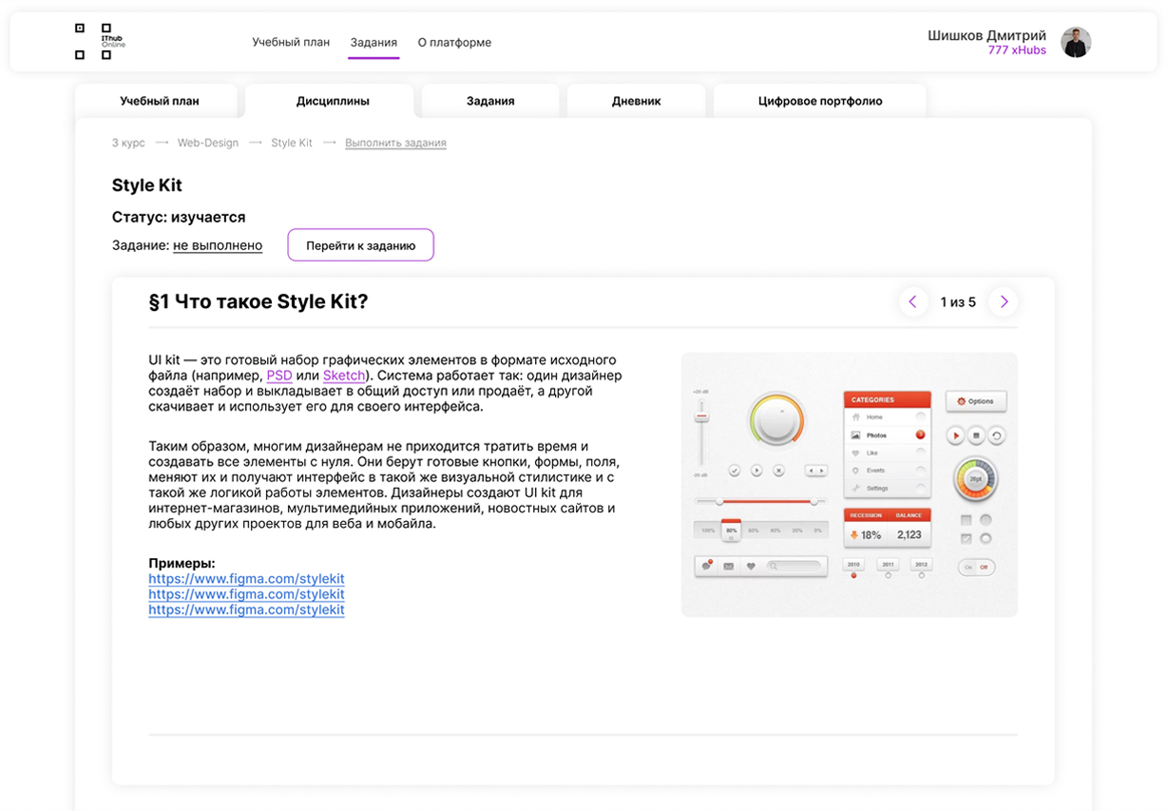
Task: Click the round checkmark icon in the UI kit preview
Action: [x=734, y=471]
